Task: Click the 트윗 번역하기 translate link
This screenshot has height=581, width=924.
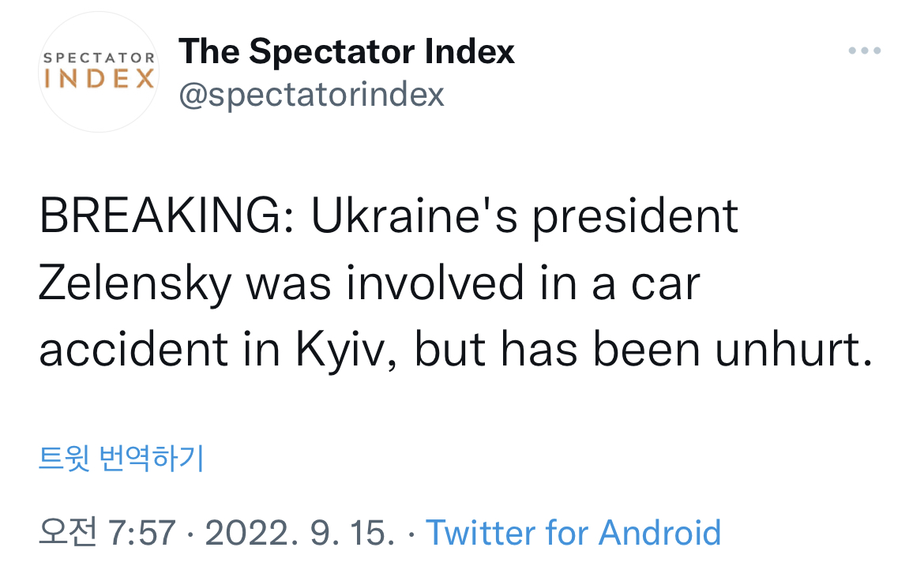Action: (x=122, y=458)
